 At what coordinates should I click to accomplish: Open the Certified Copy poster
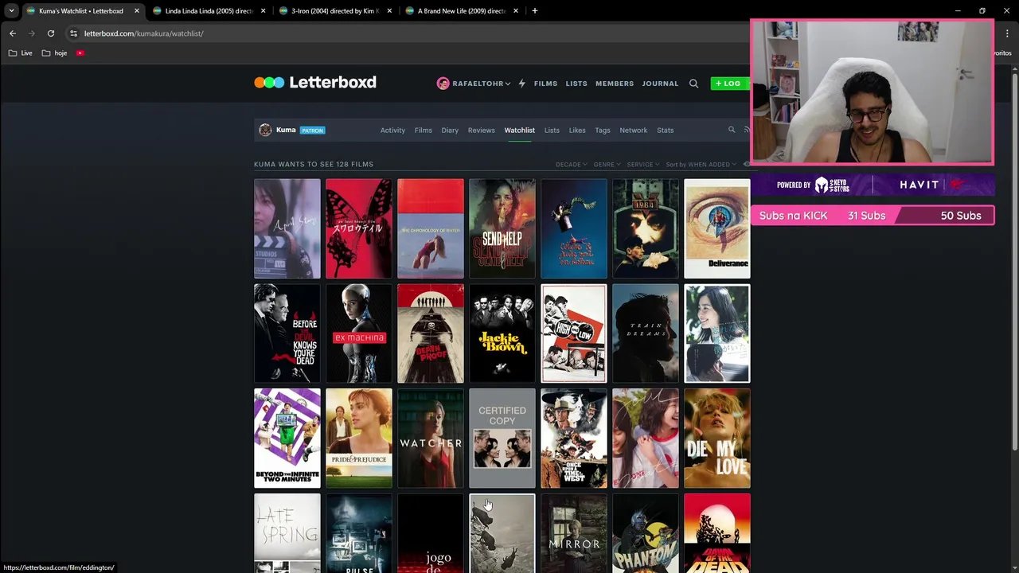502,439
